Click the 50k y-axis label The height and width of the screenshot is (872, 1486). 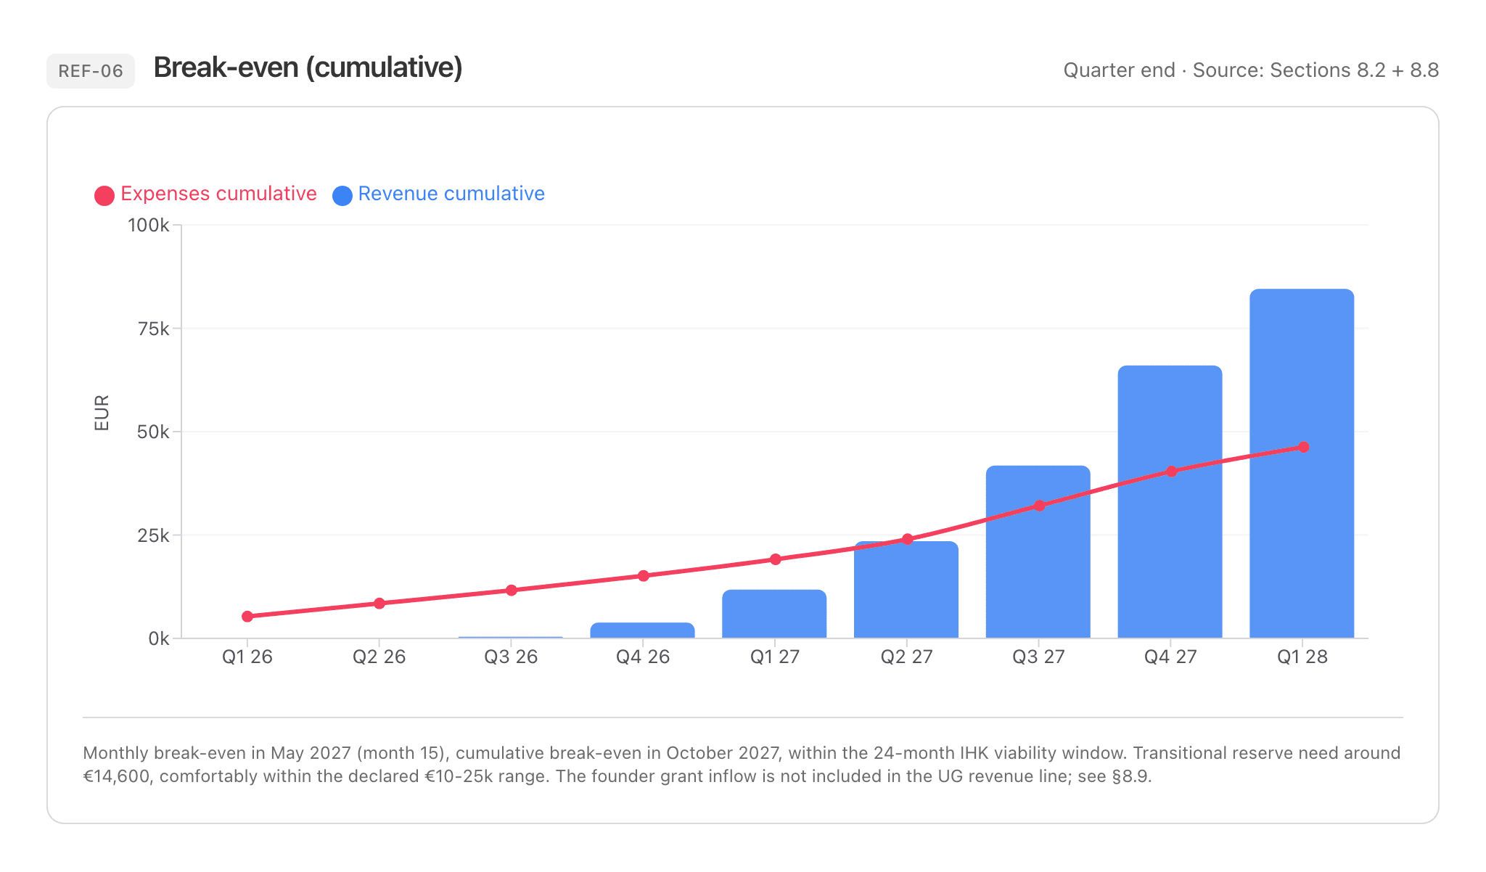[154, 432]
